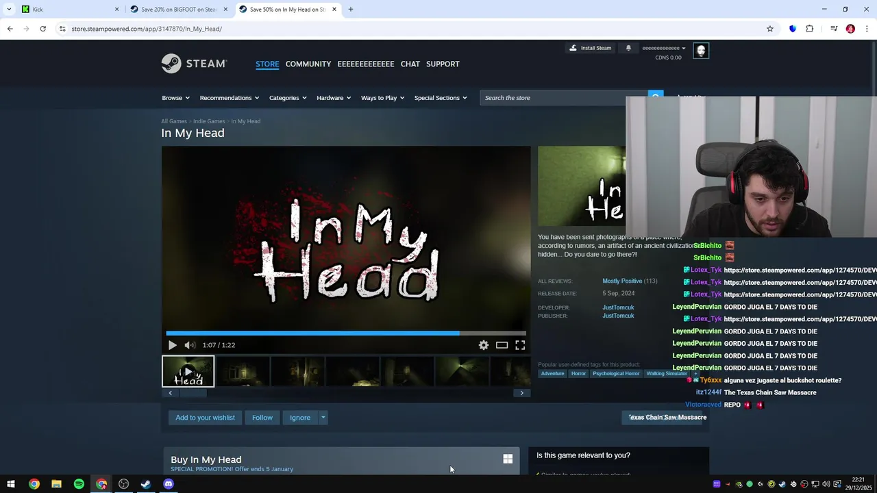Expand the account name dropdown
The height and width of the screenshot is (493, 877).
tap(664, 49)
